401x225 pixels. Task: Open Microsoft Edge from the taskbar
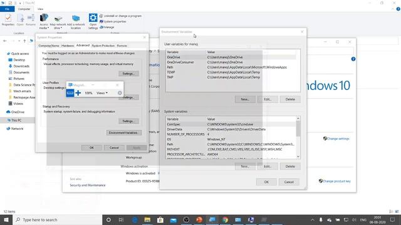pos(135,219)
